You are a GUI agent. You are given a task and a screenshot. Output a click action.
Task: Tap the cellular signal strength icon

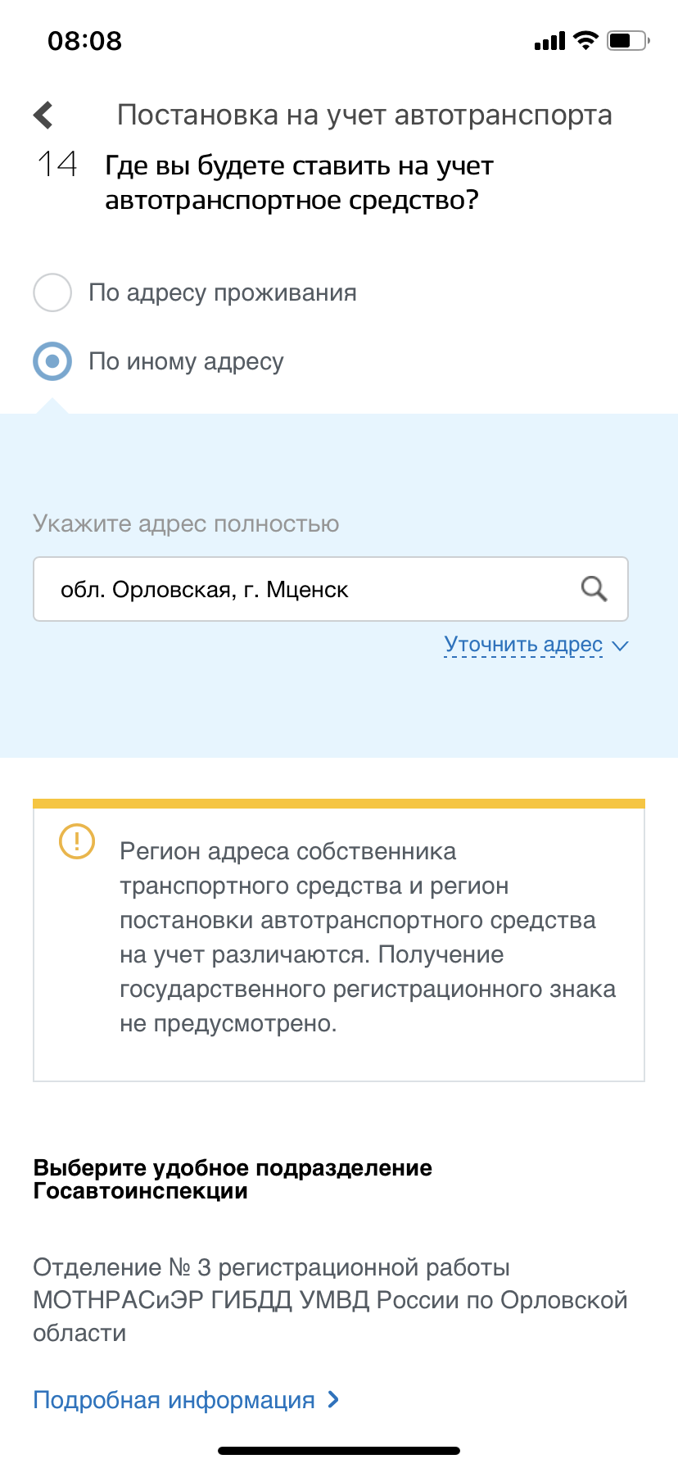549,41
